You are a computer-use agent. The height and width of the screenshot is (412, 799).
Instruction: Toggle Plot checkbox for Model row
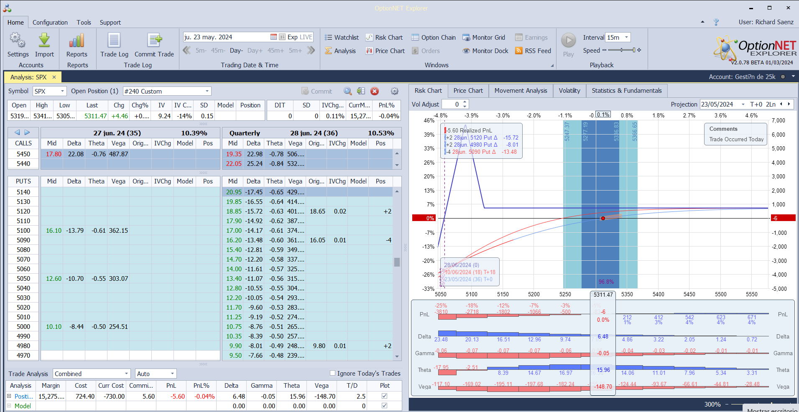tap(384, 406)
